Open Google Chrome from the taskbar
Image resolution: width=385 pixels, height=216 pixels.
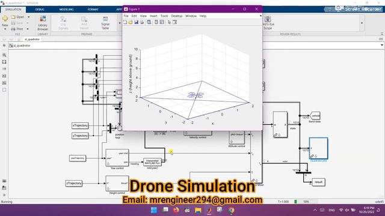231,210
